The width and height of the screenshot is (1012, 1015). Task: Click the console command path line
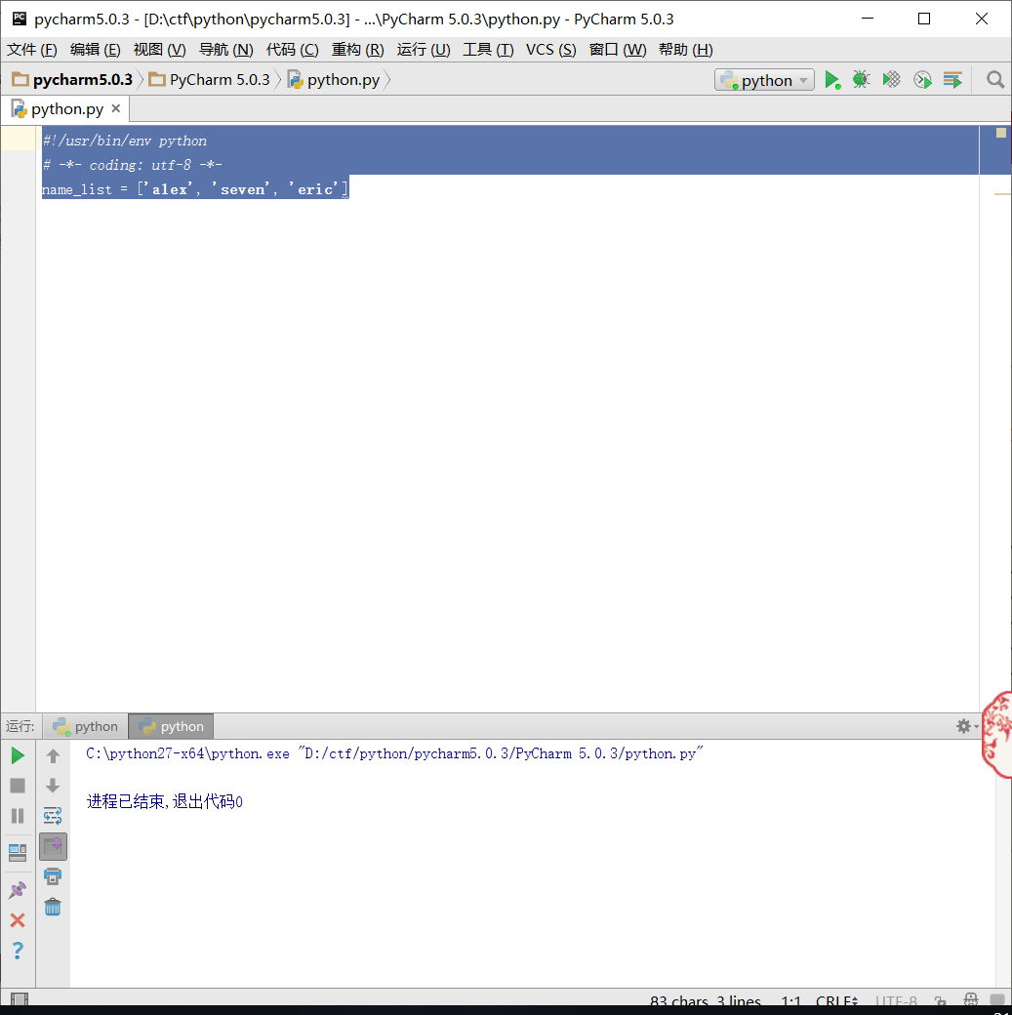click(393, 753)
